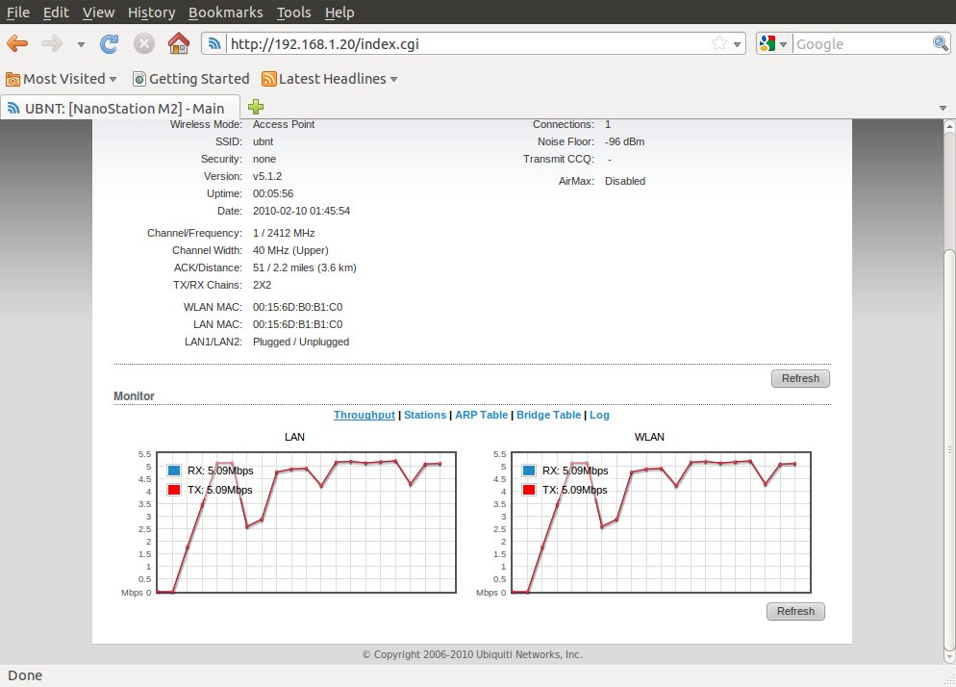The image size is (956, 687).
Task: Open the ARP Table link
Action: pos(481,415)
